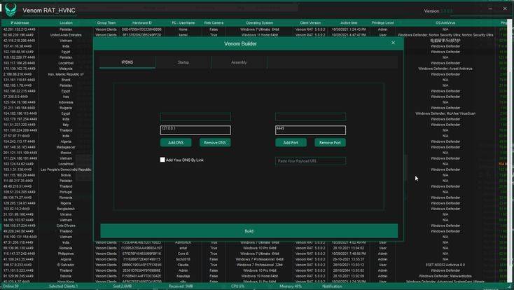Minimize the Venom RAT main window
Screen dimensions: 514x290
(x=490, y=9)
